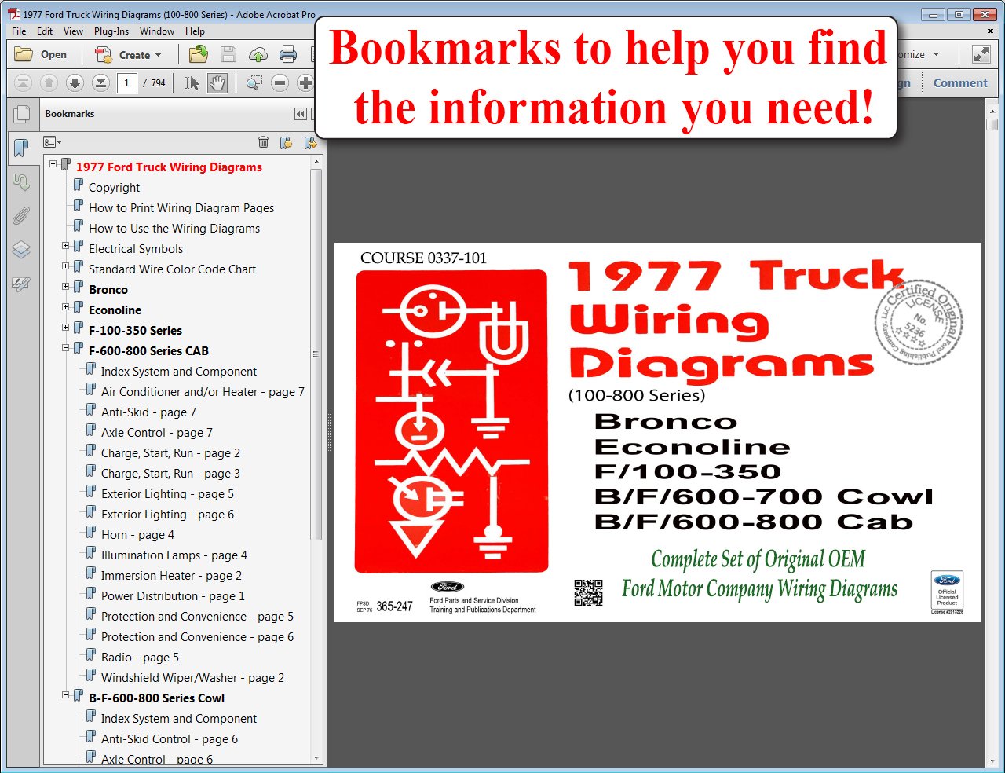The image size is (1005, 773).
Task: Collapse the F-600-800 Series CAB section
Action: click(66, 348)
